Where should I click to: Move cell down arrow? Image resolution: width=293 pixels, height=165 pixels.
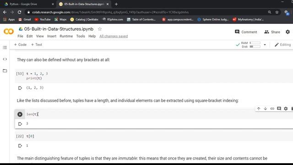[266, 109]
